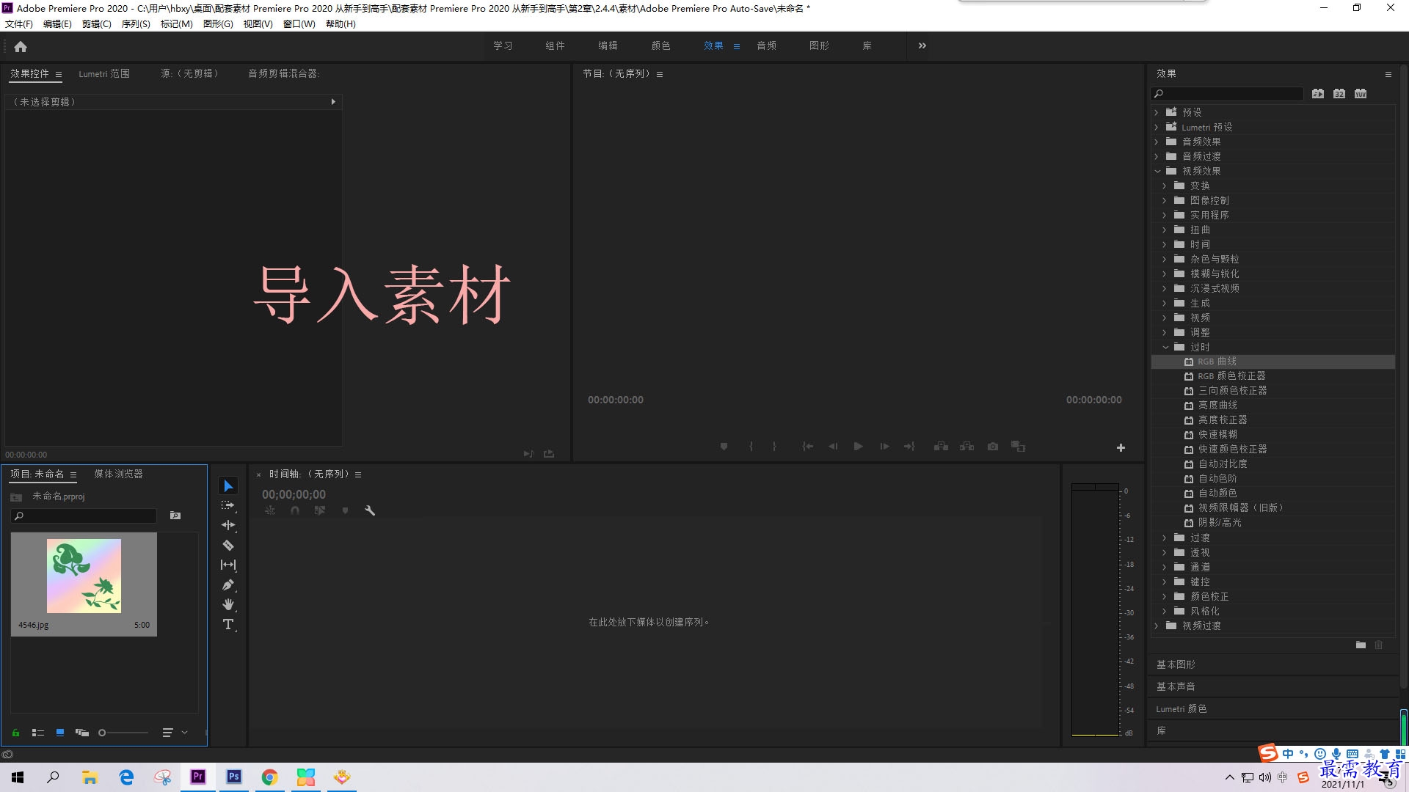1409x792 pixels.
Task: Open the 窗口(W) menu
Action: click(x=299, y=24)
